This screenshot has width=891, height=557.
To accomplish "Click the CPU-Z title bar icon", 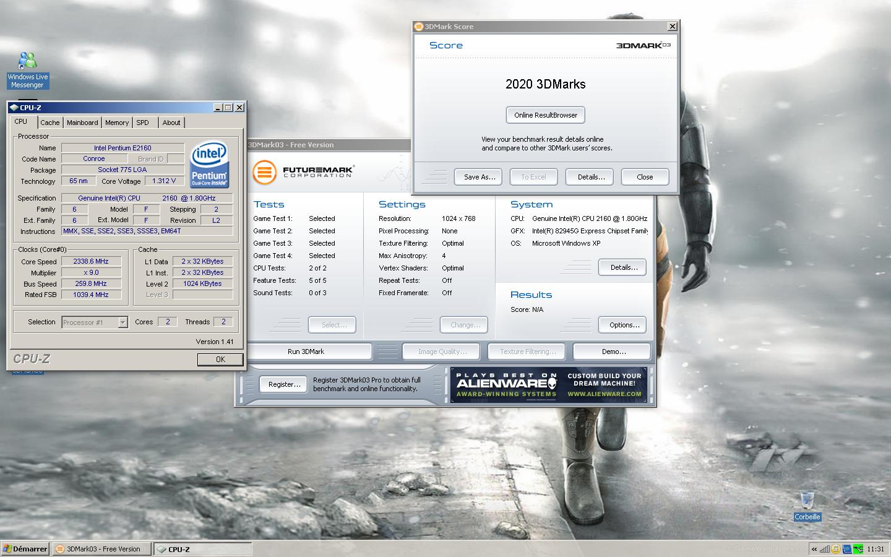I will (x=14, y=108).
